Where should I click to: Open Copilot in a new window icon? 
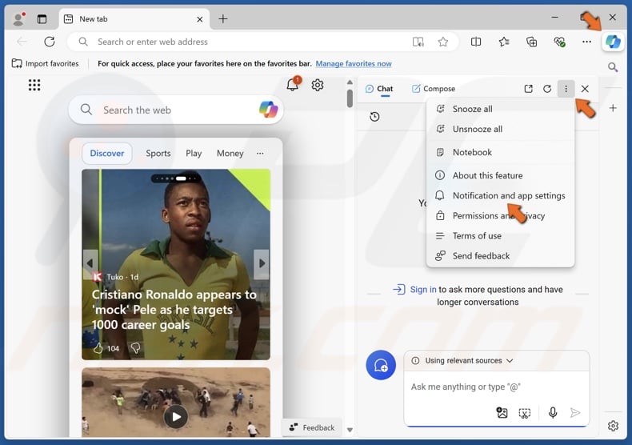[528, 89]
